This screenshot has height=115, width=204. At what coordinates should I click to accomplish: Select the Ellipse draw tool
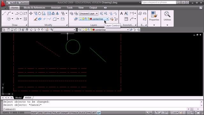[x=17, y=19]
